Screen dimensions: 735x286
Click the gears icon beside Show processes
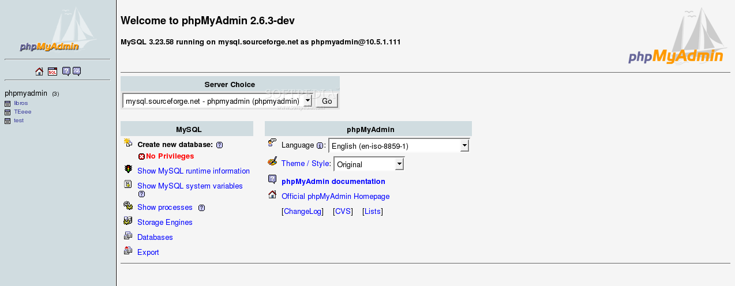click(128, 206)
